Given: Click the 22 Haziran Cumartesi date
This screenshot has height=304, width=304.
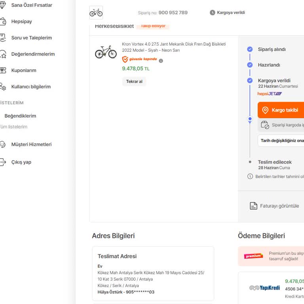Looking at the screenshot, I should click(x=278, y=86).
